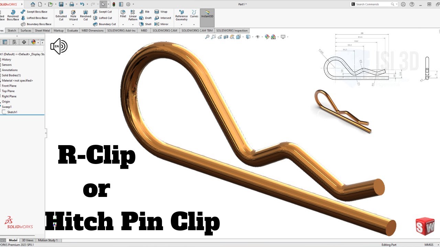The height and width of the screenshot is (247, 440).
Task: Expand the dropdown arrow under Linear Pattern
Action: click(133, 24)
